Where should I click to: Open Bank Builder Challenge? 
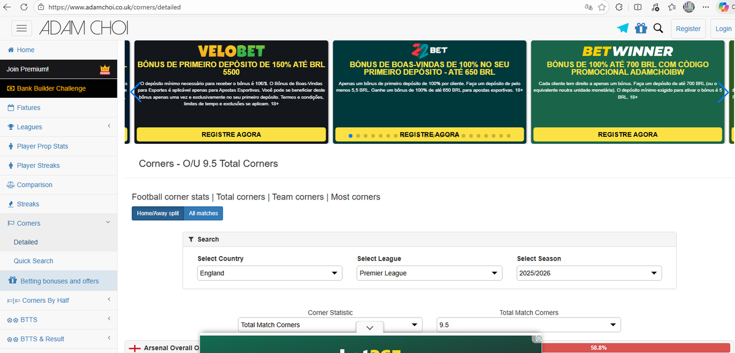pyautogui.click(x=58, y=88)
